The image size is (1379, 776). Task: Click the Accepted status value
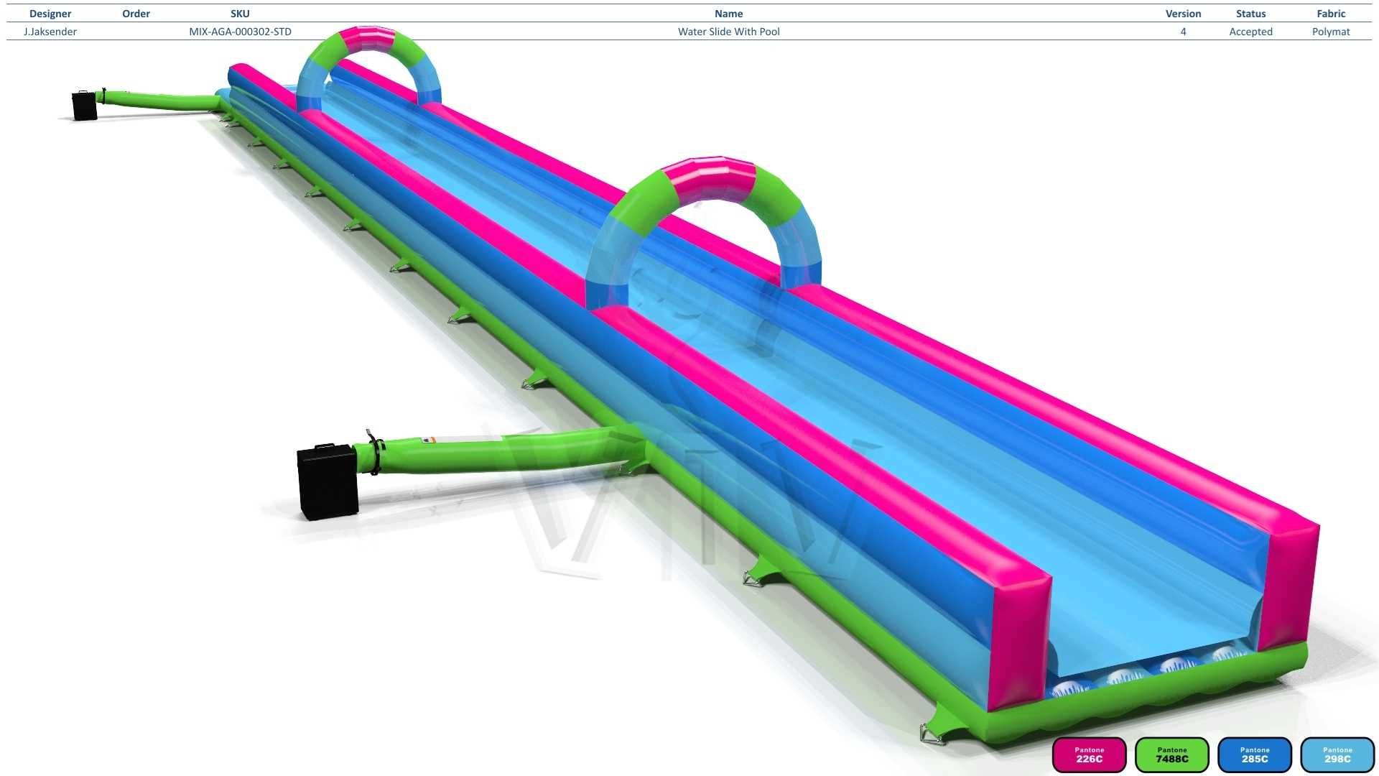pos(1250,32)
